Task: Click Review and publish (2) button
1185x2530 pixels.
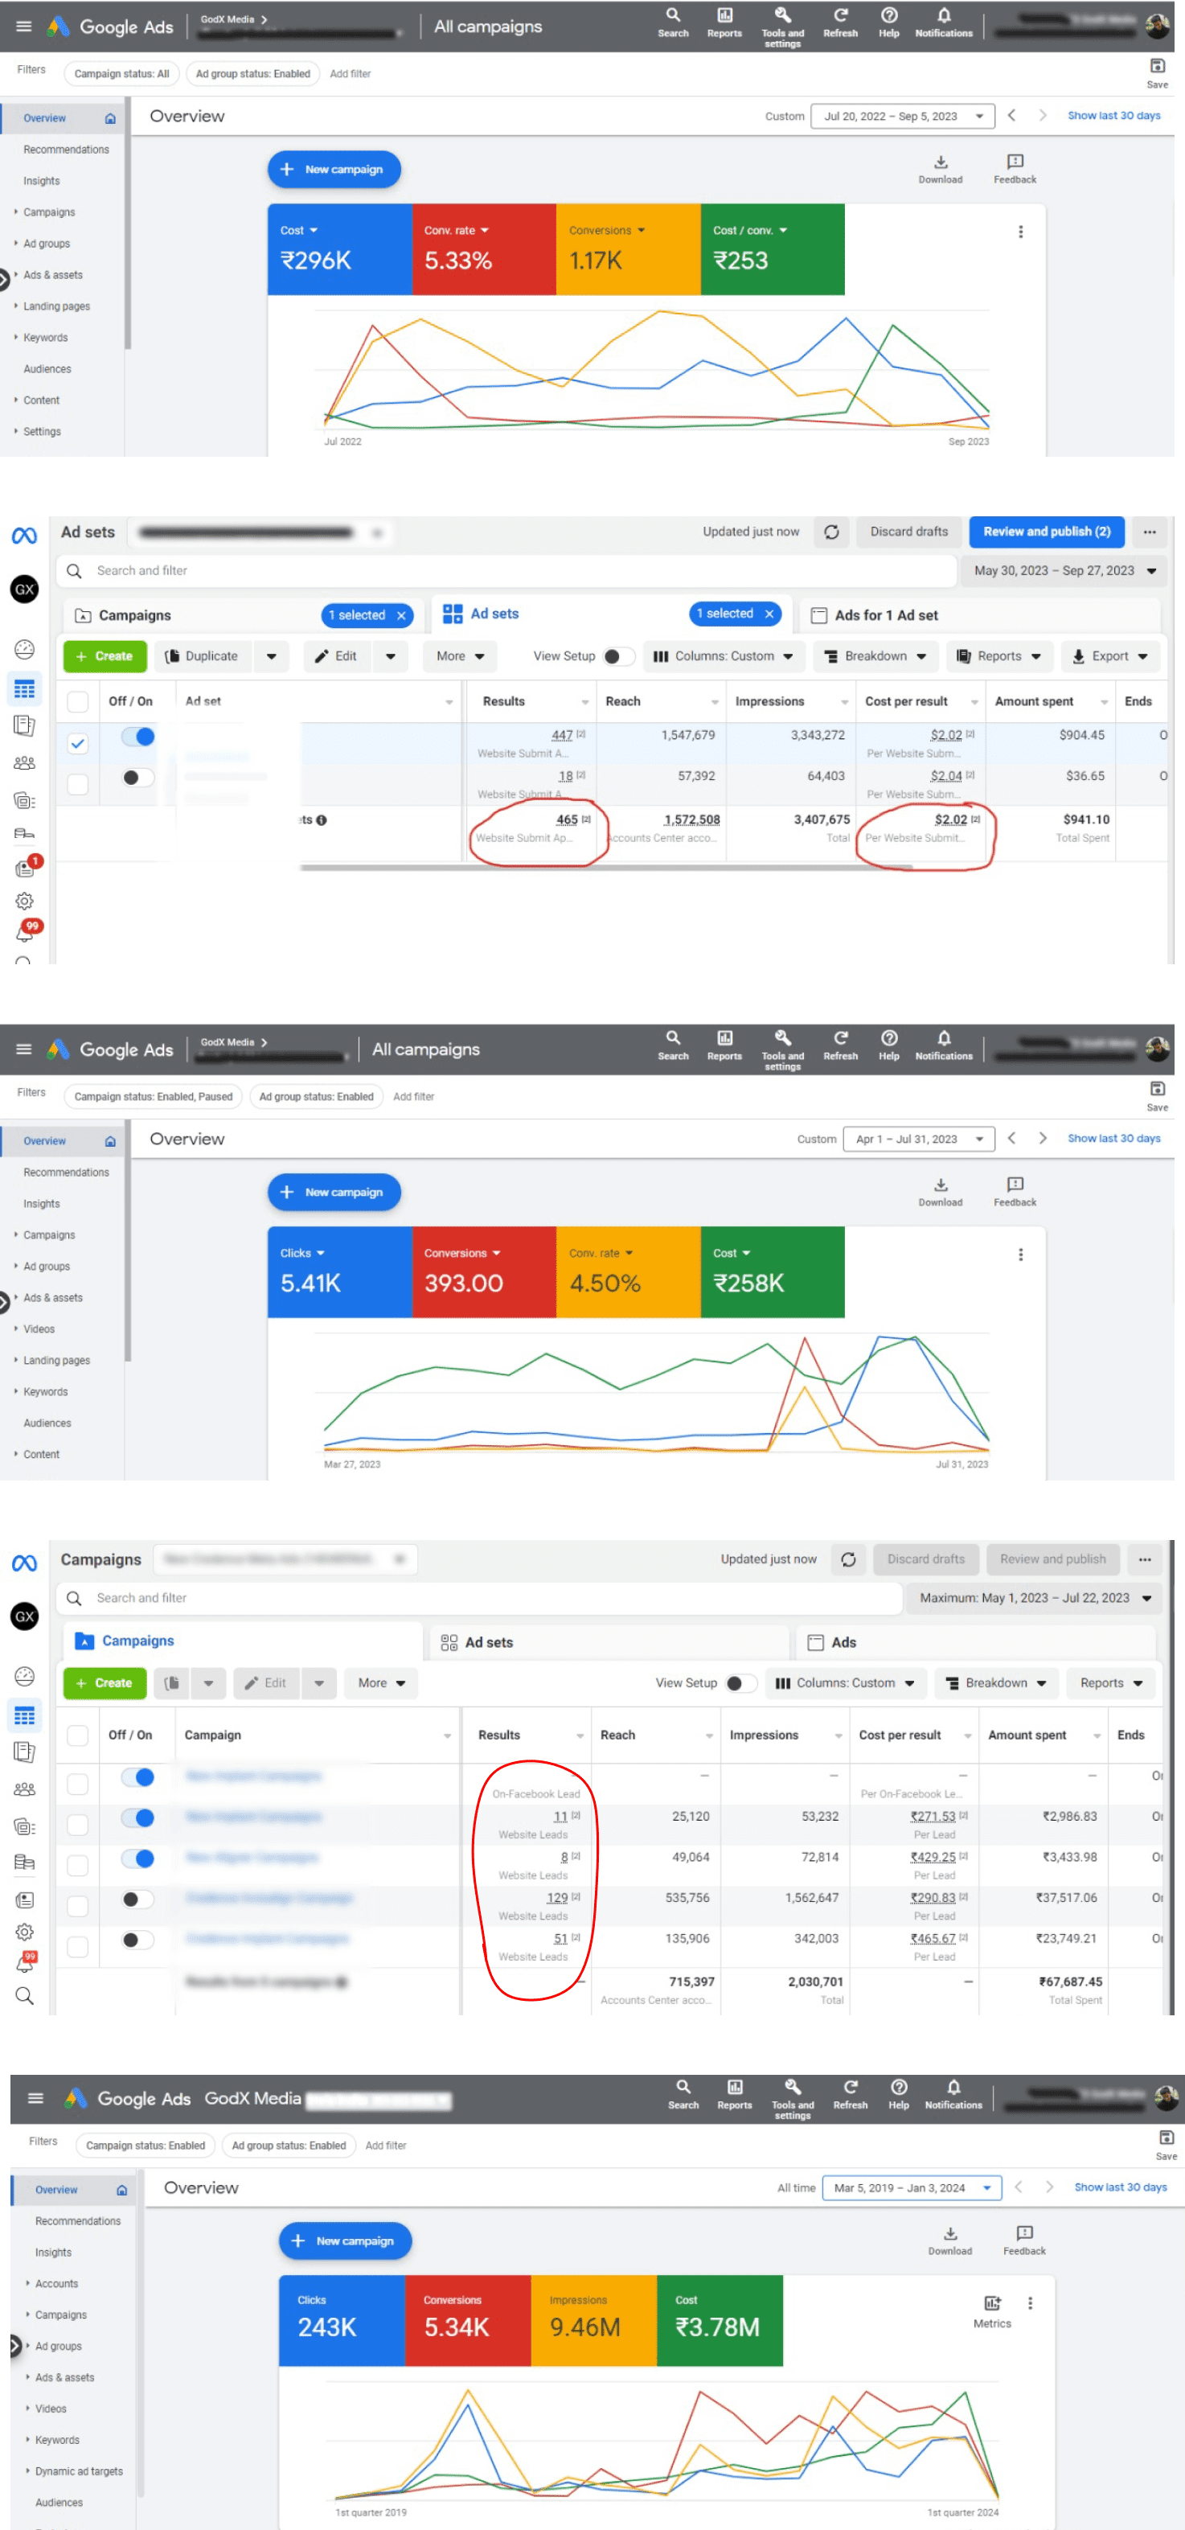Action: [x=1047, y=532]
